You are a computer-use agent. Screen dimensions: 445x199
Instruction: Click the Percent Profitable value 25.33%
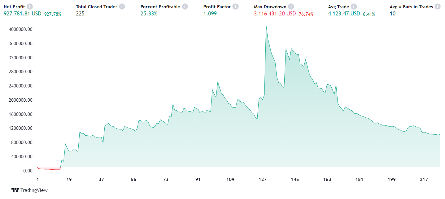[x=149, y=14]
